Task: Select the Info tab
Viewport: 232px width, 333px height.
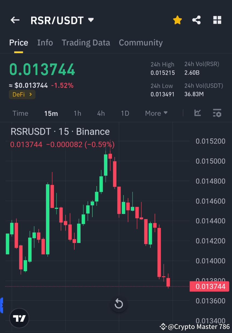Action: [x=45, y=42]
